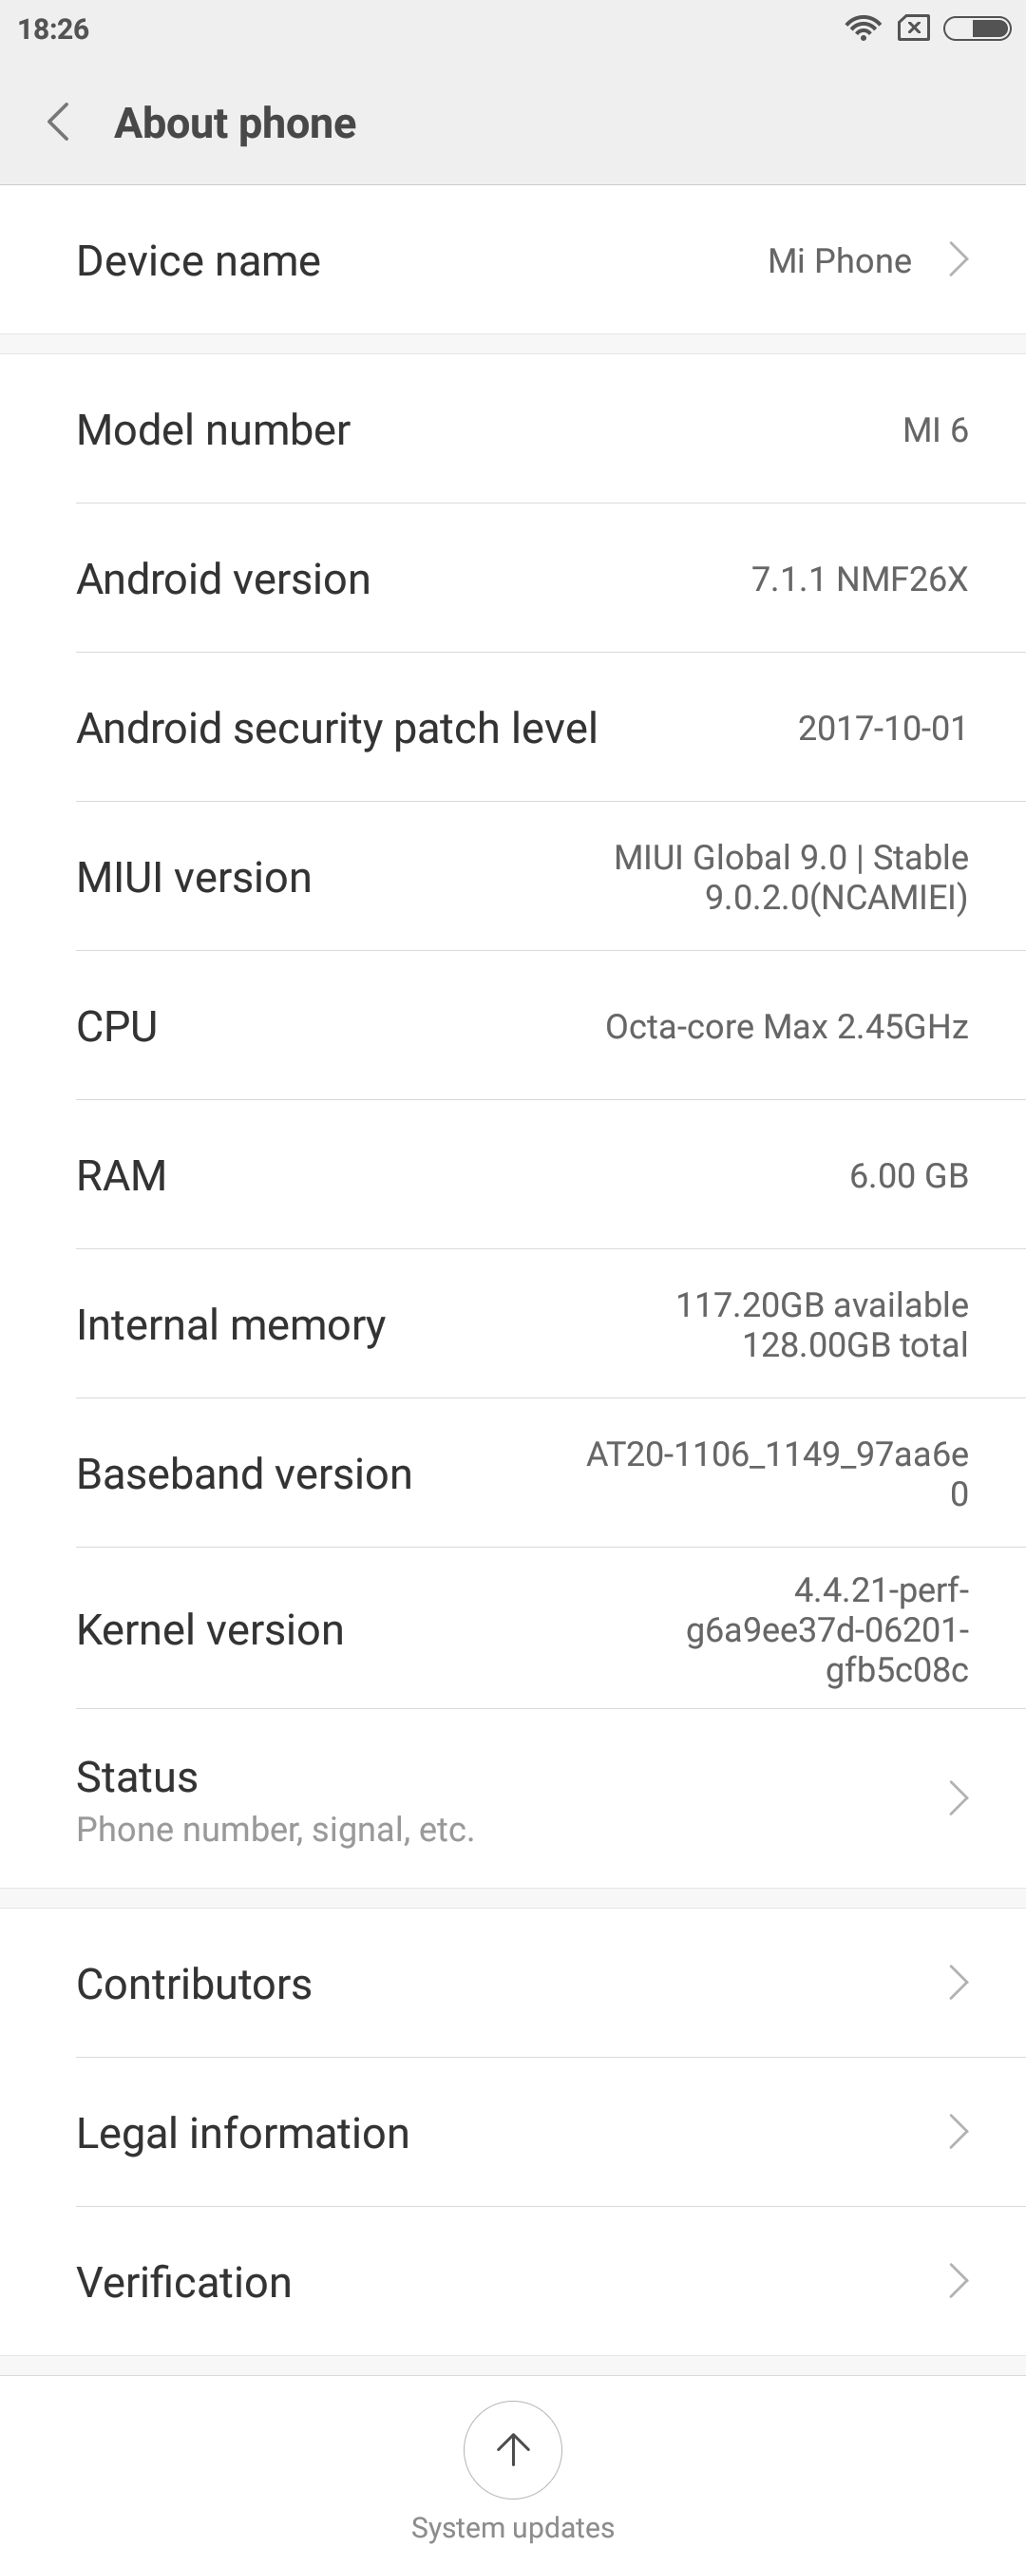Viewport: 1026px width, 2566px height.
Task: Tap the Android version row
Action: (513, 579)
